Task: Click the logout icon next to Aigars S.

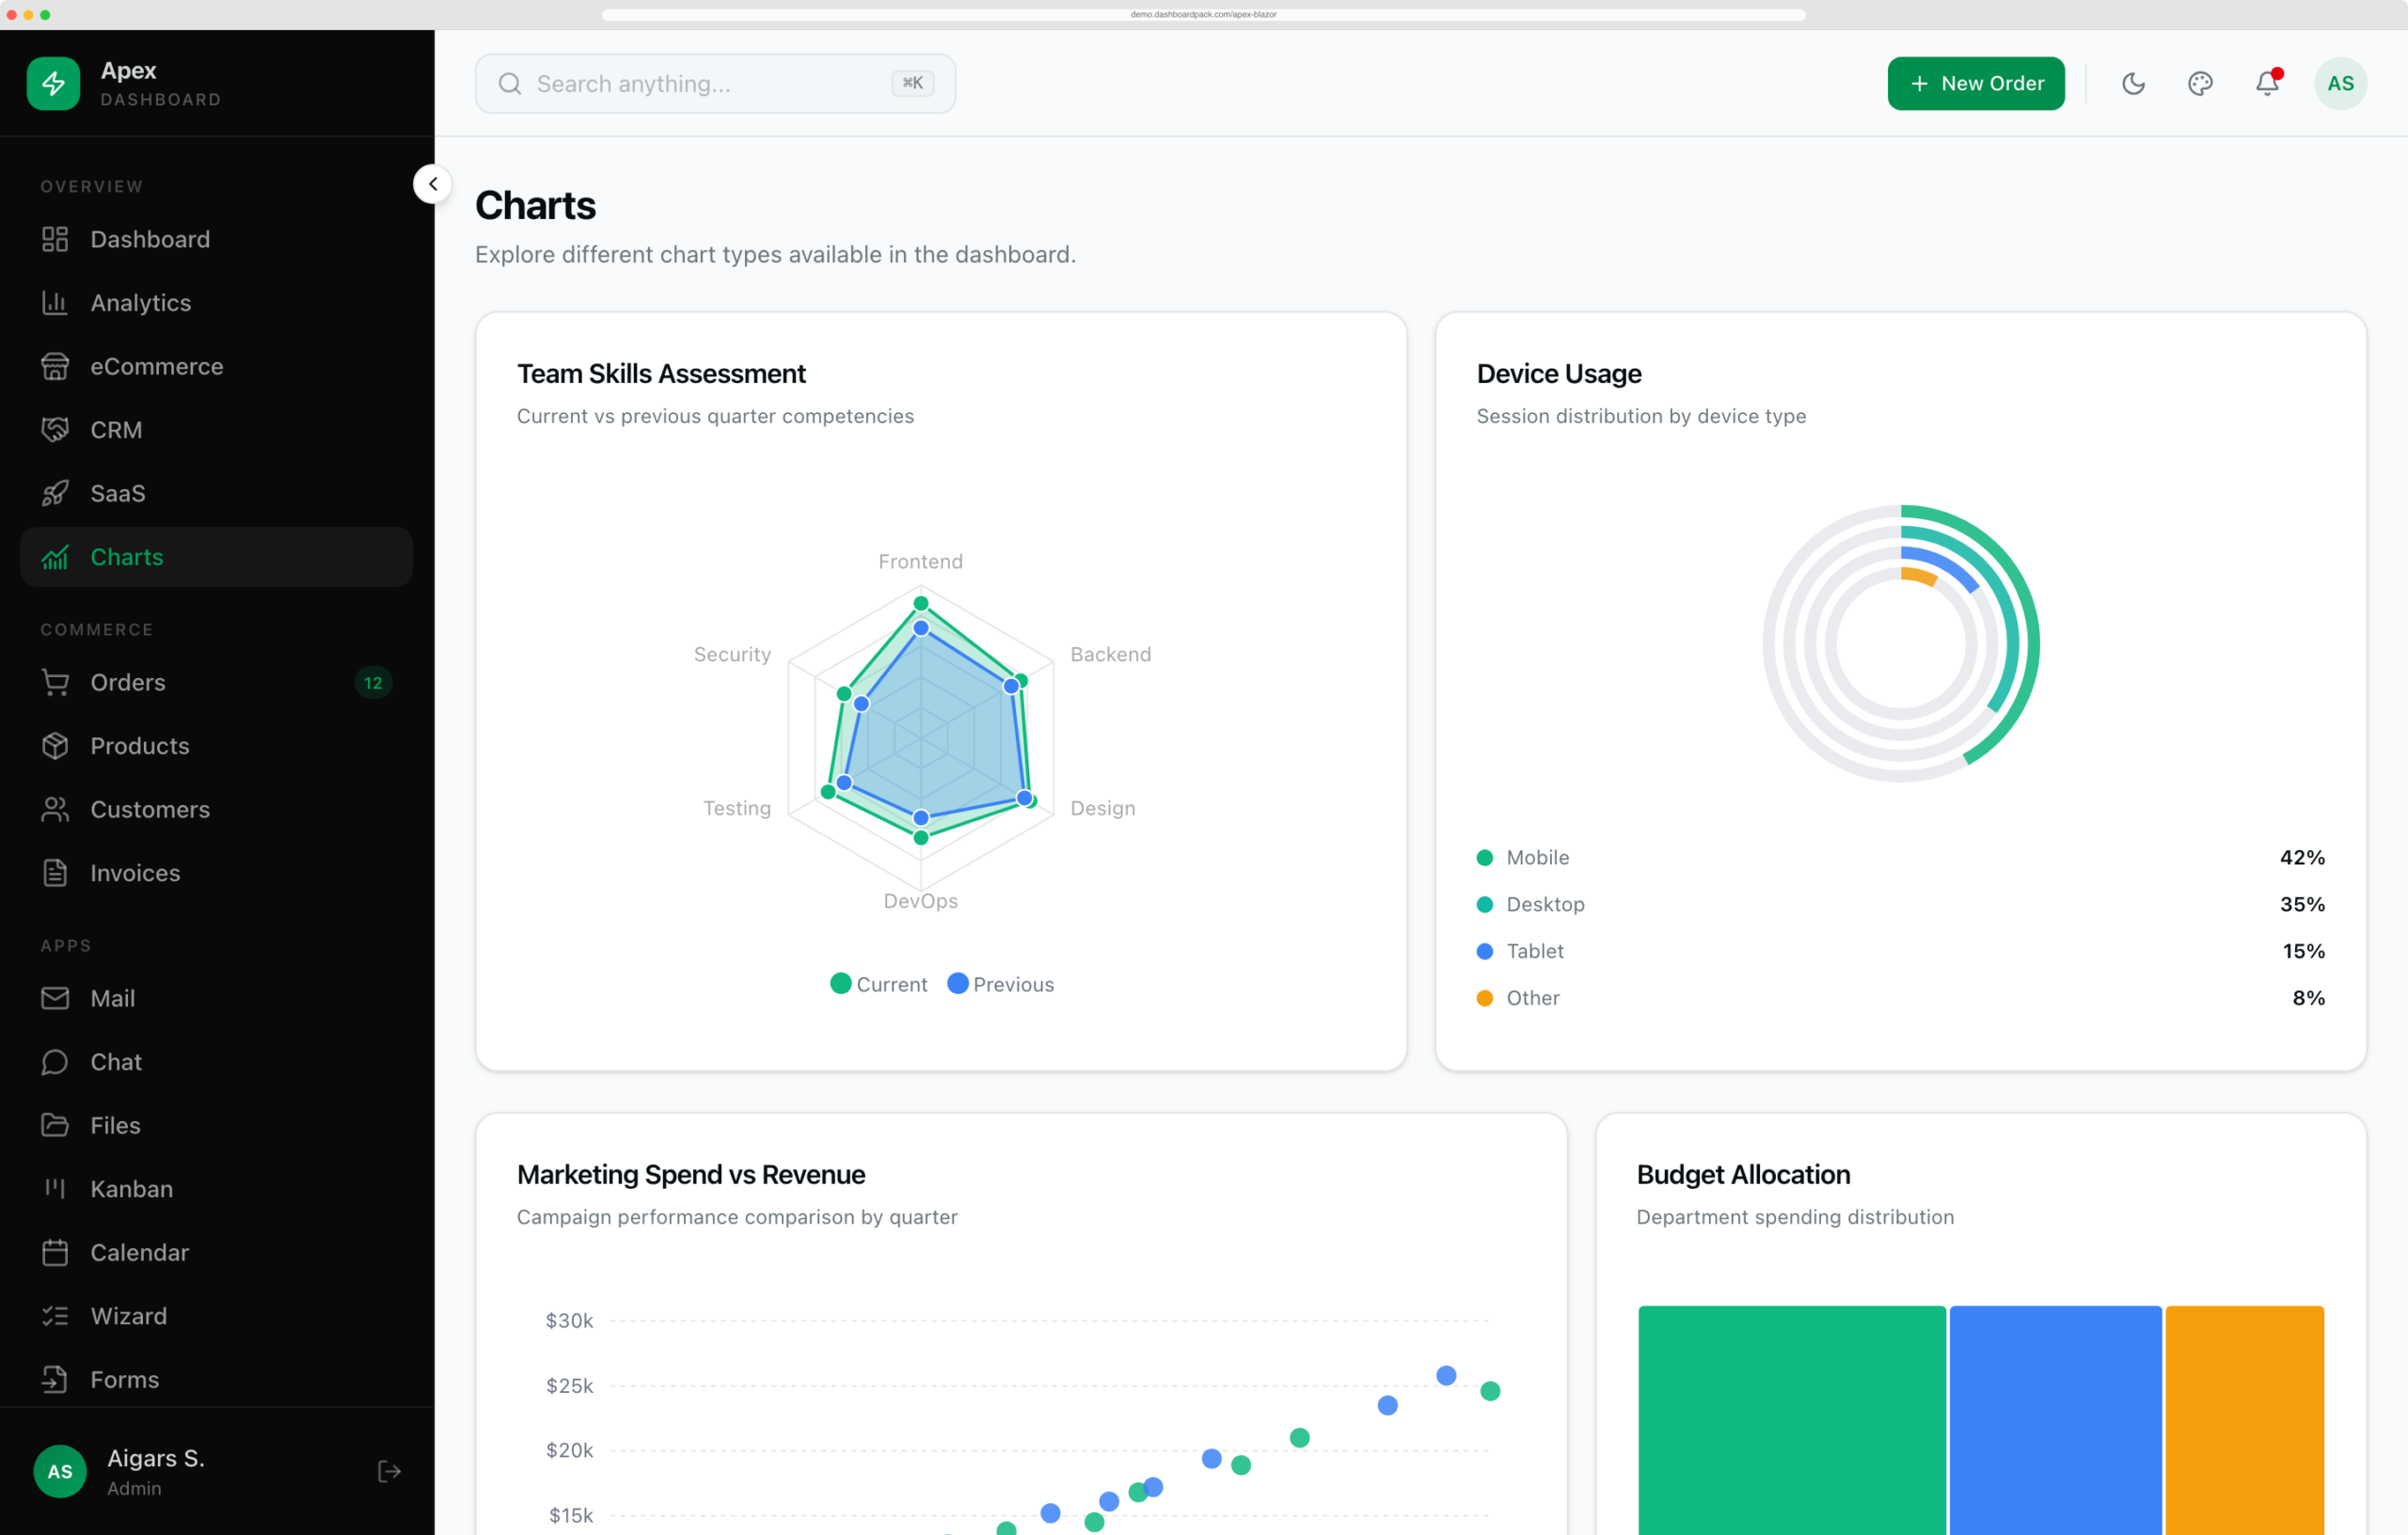Action: pyautogui.click(x=389, y=1471)
